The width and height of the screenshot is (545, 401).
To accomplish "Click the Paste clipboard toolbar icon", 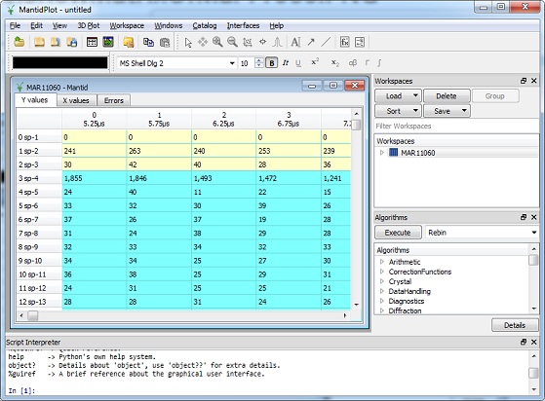I will (x=165, y=42).
